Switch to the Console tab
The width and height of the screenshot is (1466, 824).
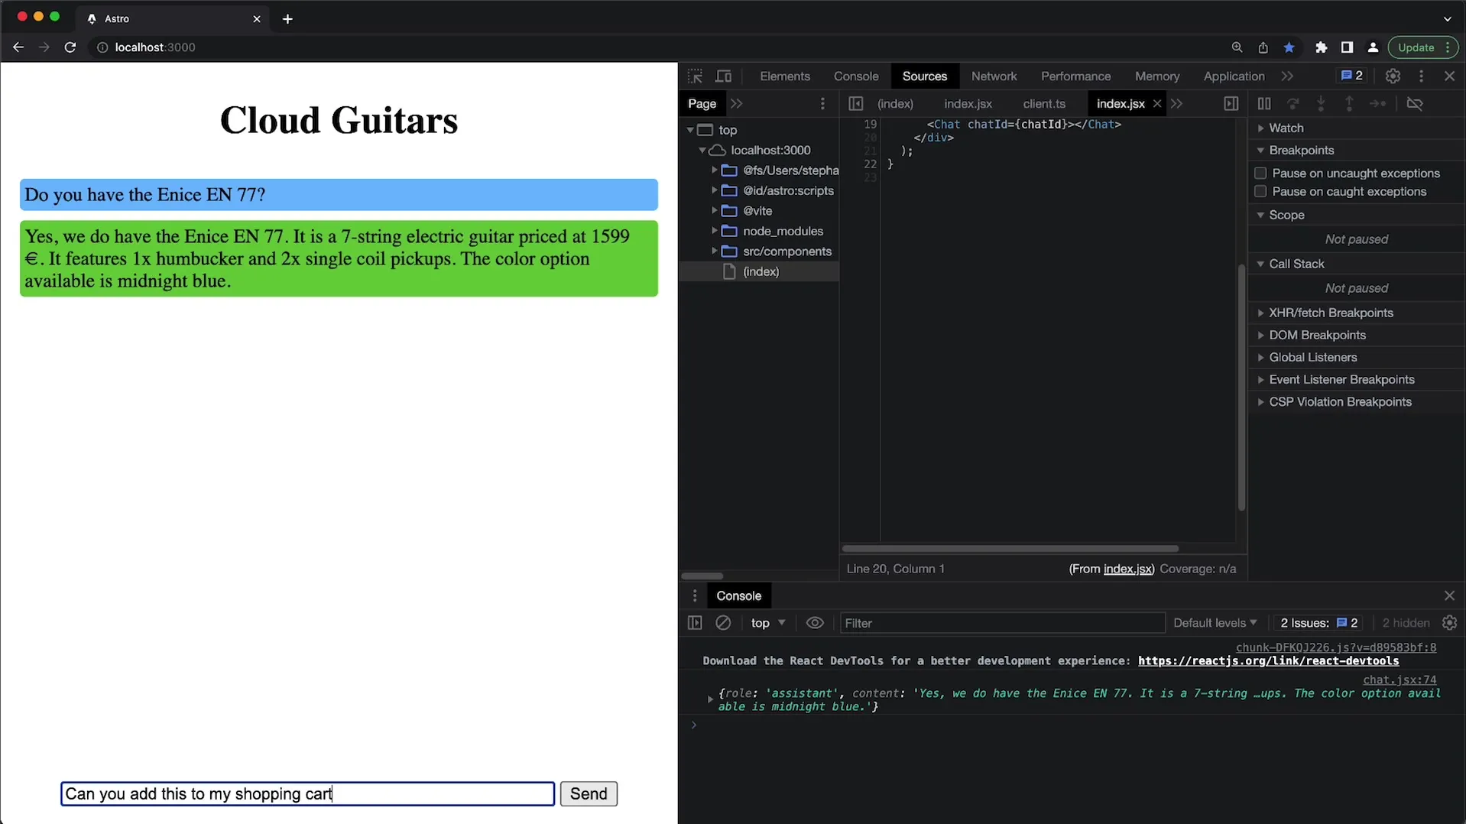(855, 76)
